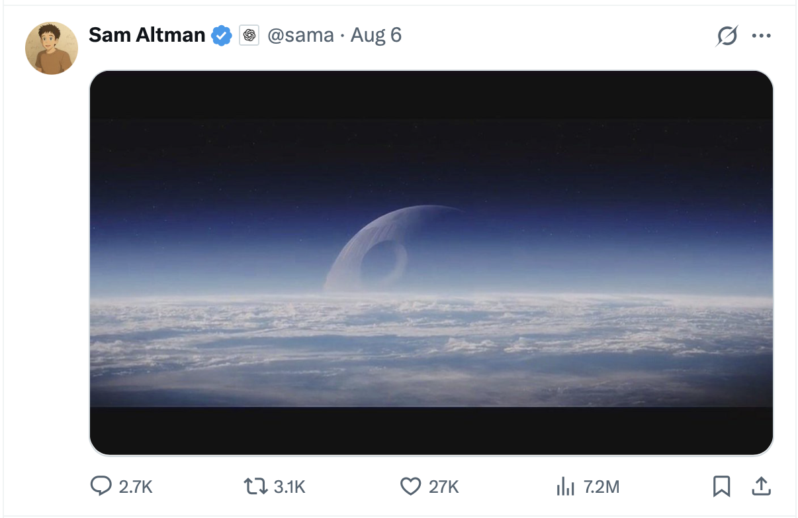This screenshot has width=798, height=518.
Task: Click the Sam Altman display name
Action: 147,35
